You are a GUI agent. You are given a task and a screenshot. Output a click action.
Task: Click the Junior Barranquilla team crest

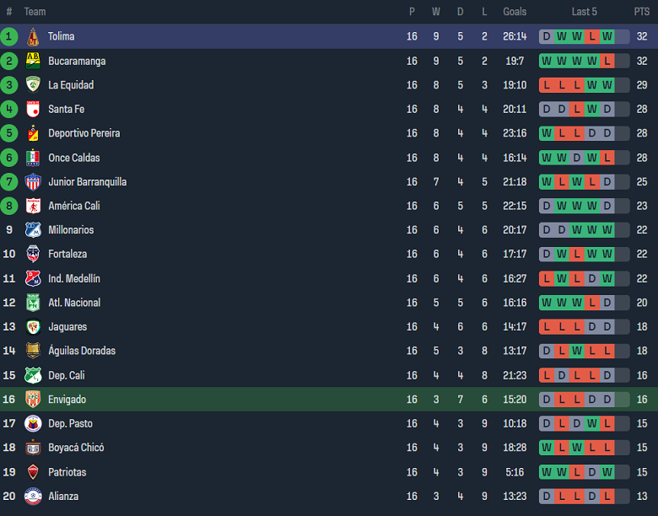click(33, 181)
